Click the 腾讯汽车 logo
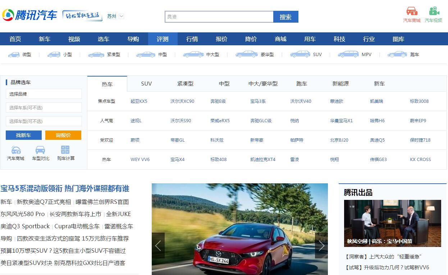 30,15
